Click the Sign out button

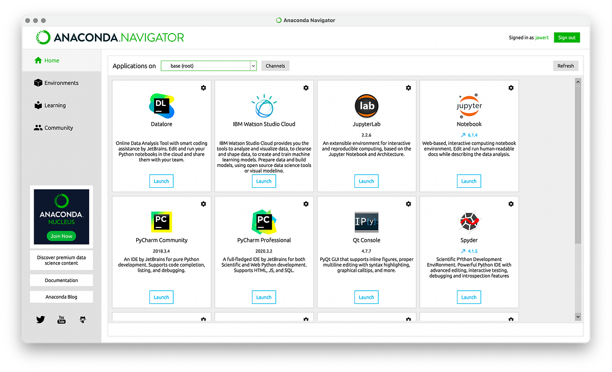[x=567, y=37]
